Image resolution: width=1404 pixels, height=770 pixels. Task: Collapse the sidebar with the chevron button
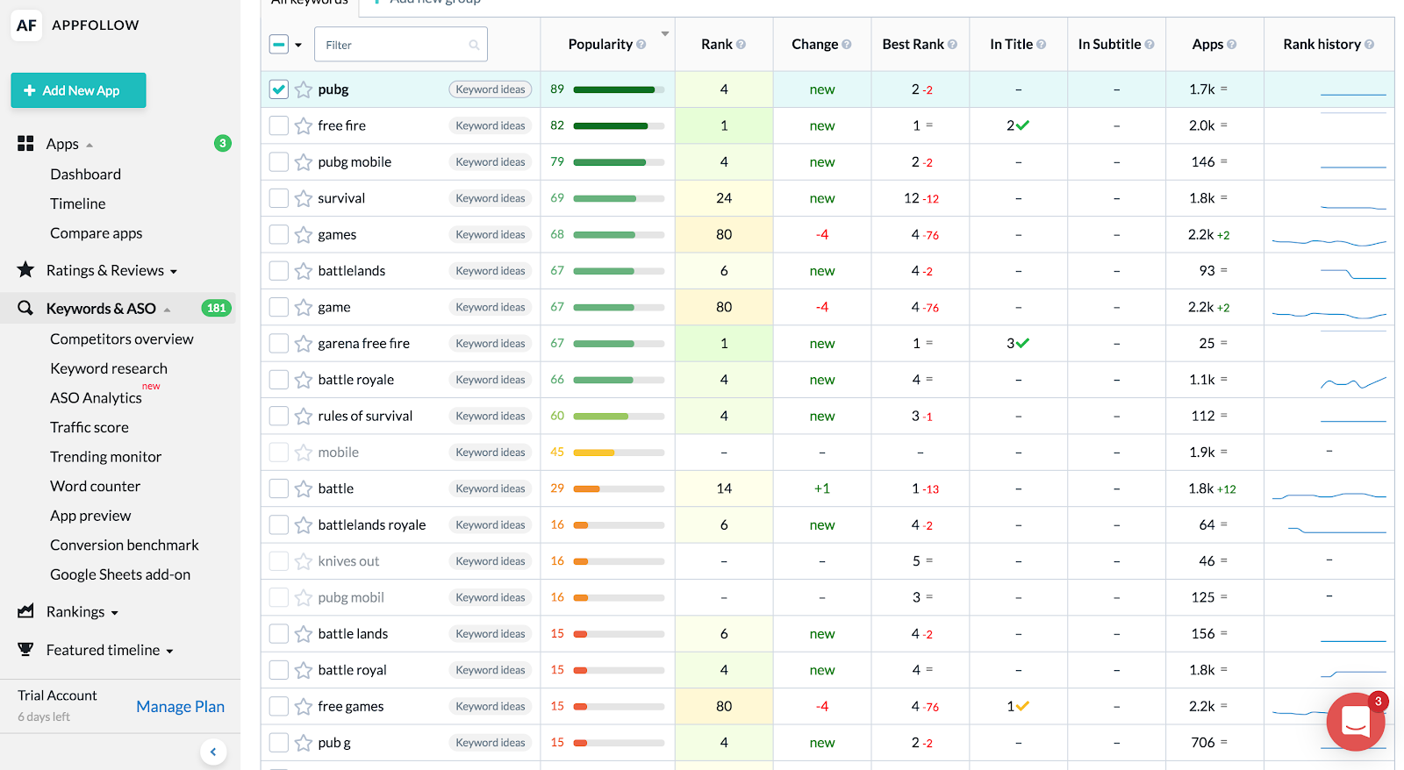[x=213, y=752]
